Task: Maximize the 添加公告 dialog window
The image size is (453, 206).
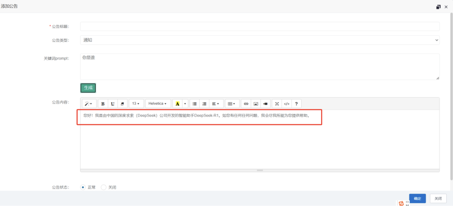Action: (x=438, y=7)
